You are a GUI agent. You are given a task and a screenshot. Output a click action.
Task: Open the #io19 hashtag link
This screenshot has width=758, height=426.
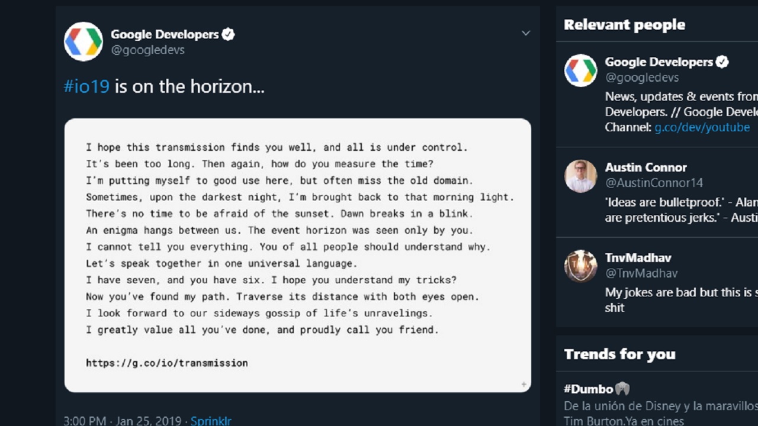86,86
